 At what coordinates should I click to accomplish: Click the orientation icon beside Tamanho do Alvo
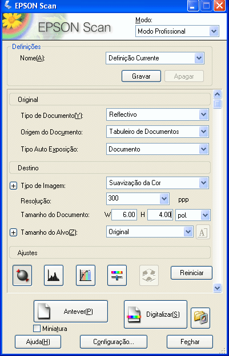point(203,232)
